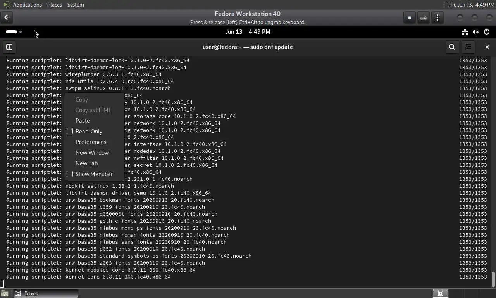The width and height of the screenshot is (496, 298).
Task: Click line 'libvirt-daemon-lock-10.1.0-2.fc40.x86_64'
Action: tap(127, 61)
